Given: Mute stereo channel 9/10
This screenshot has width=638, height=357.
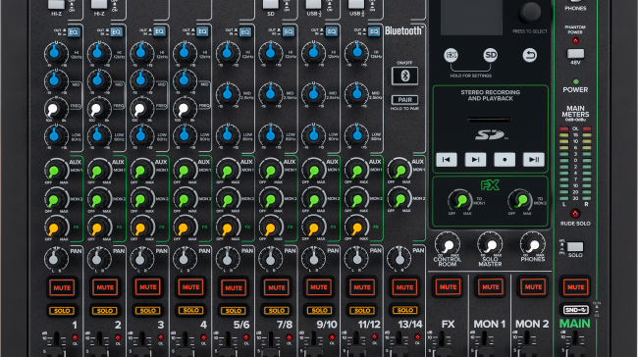Looking at the screenshot, I should [319, 287].
